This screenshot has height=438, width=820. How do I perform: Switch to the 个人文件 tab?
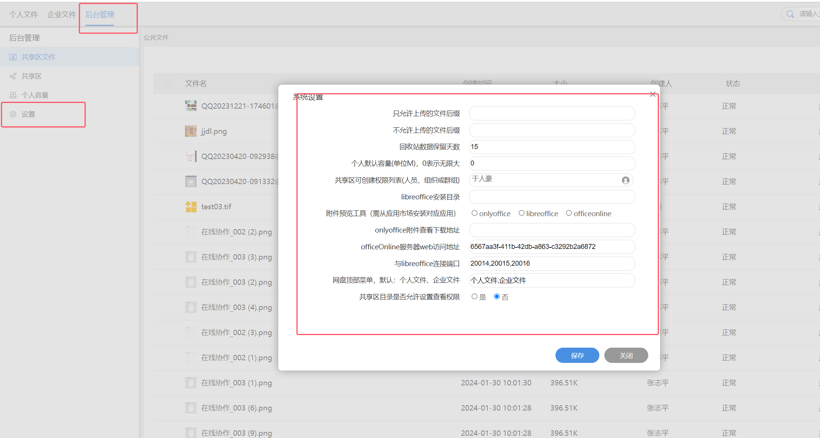click(24, 14)
